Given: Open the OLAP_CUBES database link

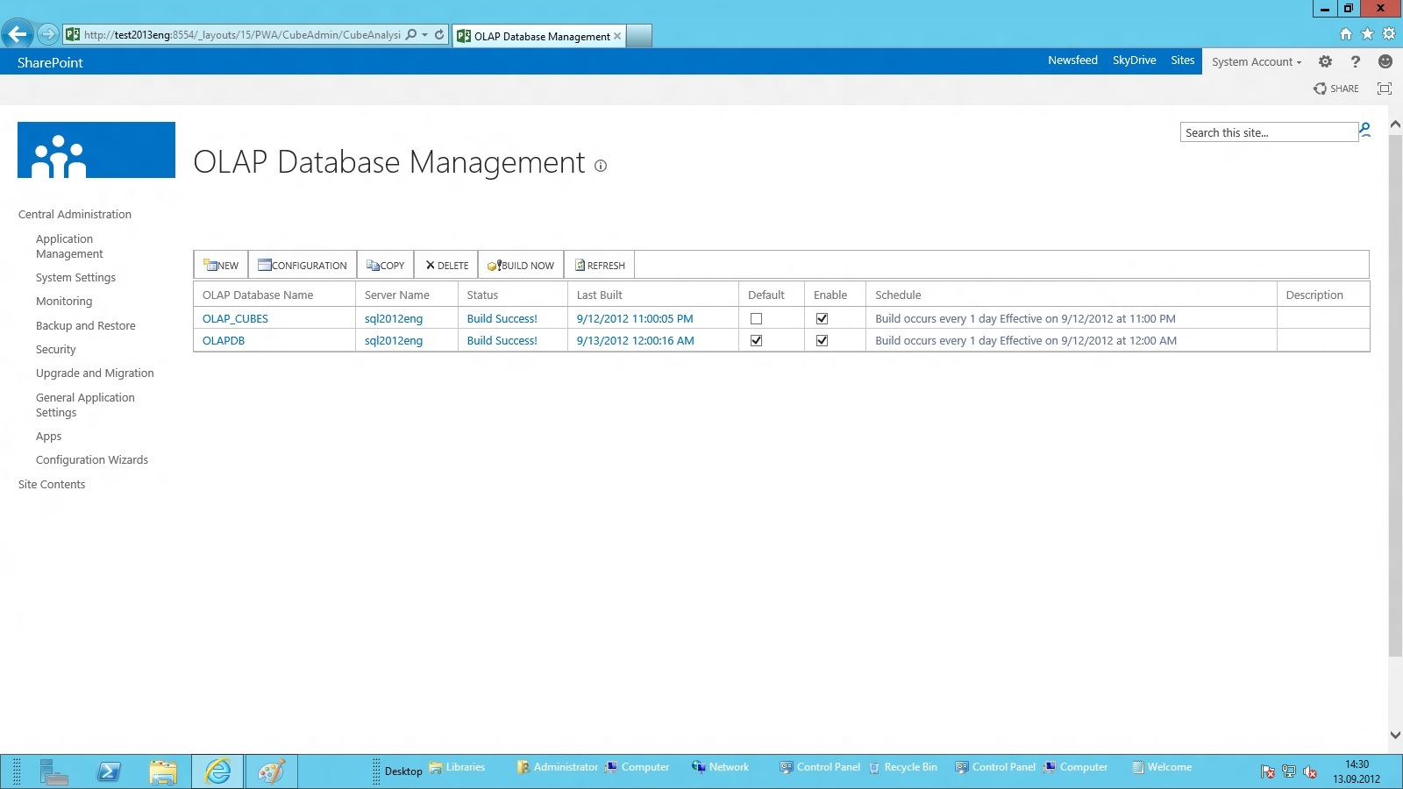Looking at the screenshot, I should tap(235, 319).
